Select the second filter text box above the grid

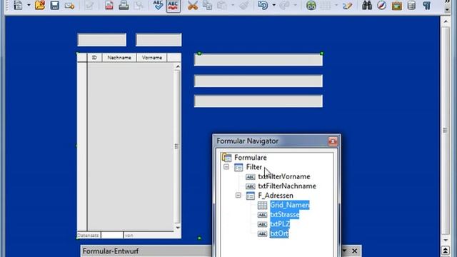pos(159,40)
